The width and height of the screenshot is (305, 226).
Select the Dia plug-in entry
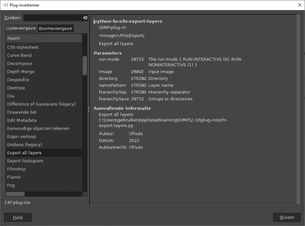click(x=44, y=96)
